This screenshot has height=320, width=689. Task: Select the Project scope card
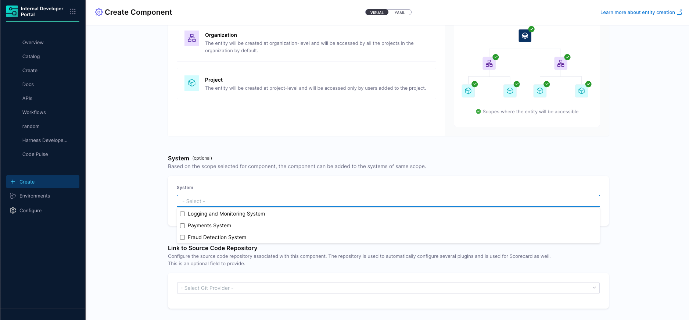pos(306,83)
